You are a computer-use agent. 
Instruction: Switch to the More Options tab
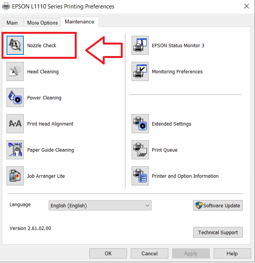tap(42, 23)
